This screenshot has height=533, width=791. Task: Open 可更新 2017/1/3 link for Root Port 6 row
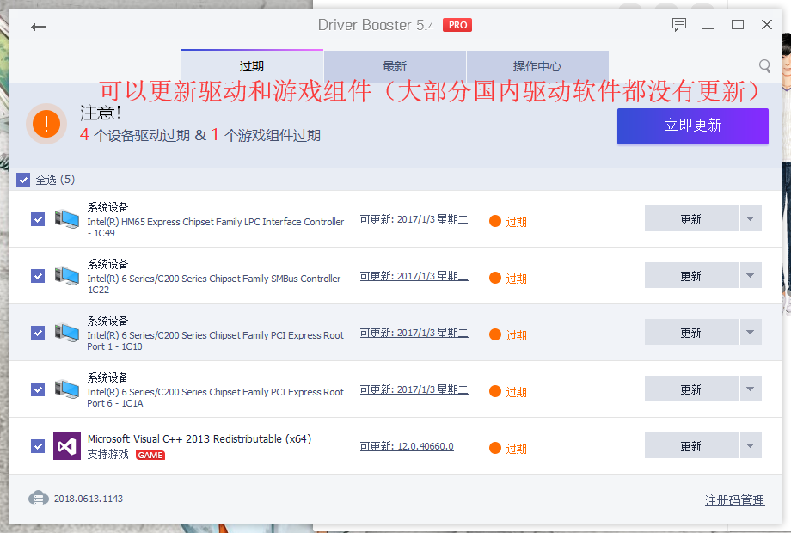(414, 389)
